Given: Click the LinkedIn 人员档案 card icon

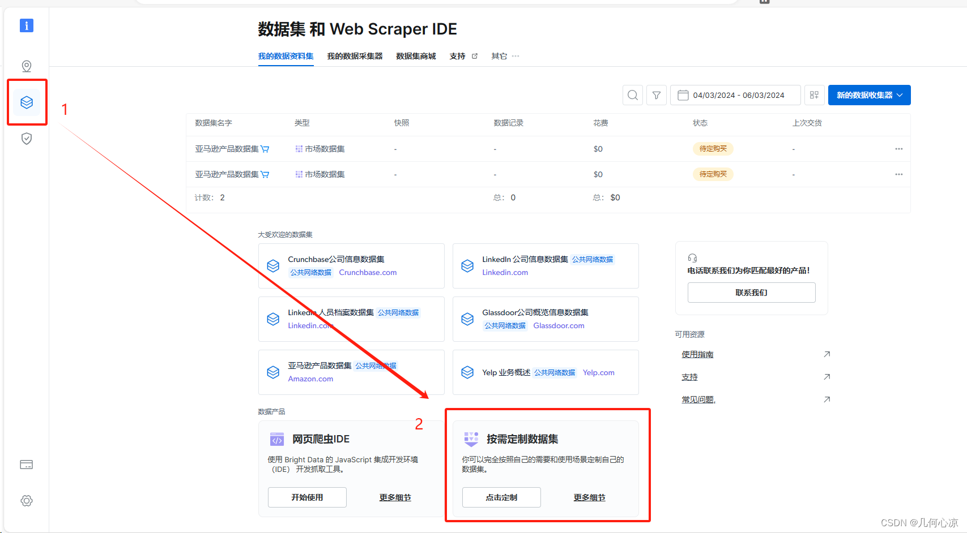Looking at the screenshot, I should 273,319.
